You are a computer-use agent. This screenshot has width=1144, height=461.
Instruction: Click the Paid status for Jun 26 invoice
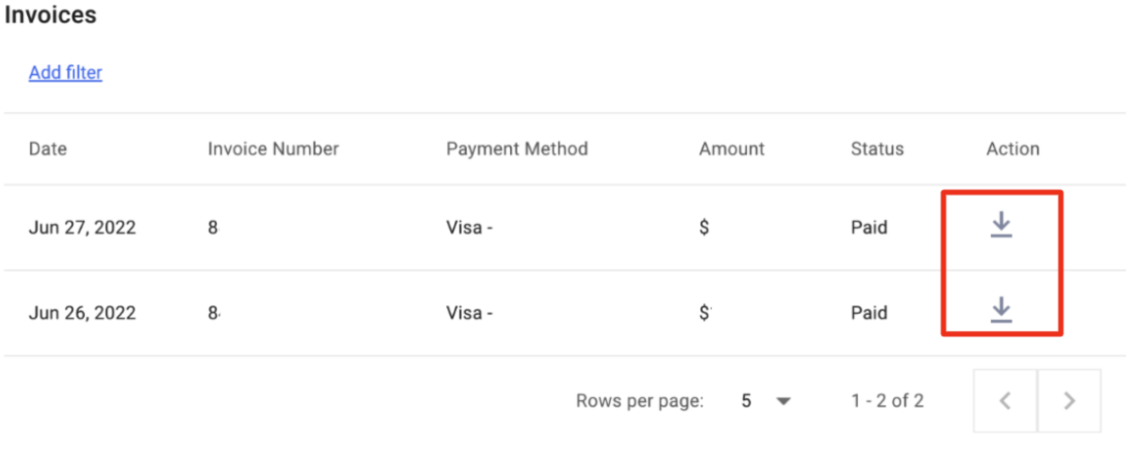pyautogui.click(x=869, y=313)
